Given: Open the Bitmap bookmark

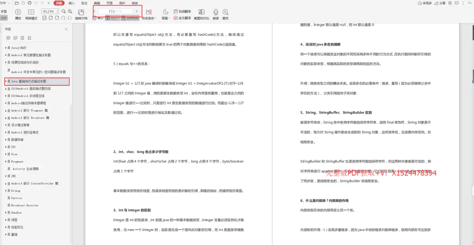Looking at the screenshot, I should (x=16, y=191).
